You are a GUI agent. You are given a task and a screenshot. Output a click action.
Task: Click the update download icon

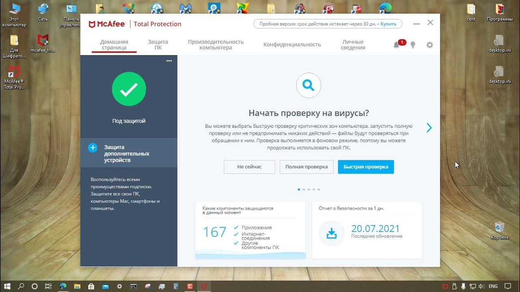click(332, 233)
